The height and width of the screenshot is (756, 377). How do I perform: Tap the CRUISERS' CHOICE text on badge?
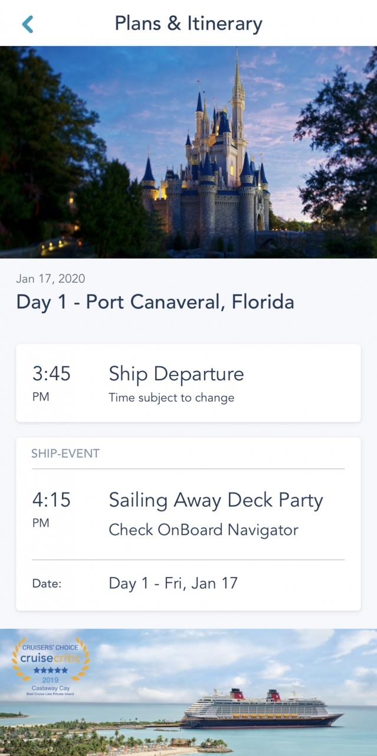50,647
